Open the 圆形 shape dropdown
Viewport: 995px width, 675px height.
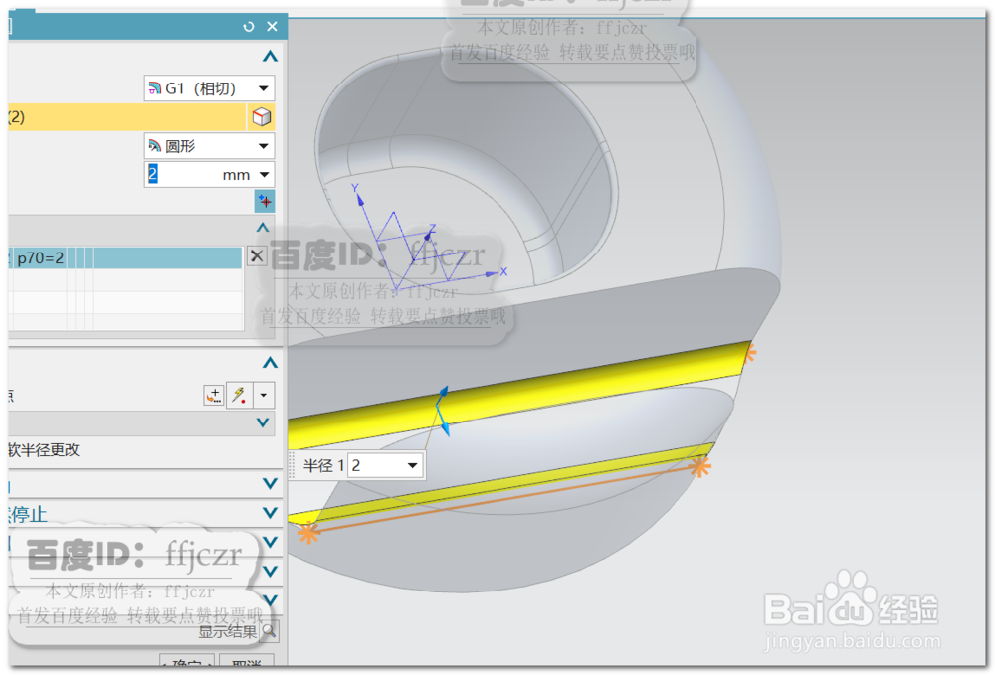(x=264, y=146)
